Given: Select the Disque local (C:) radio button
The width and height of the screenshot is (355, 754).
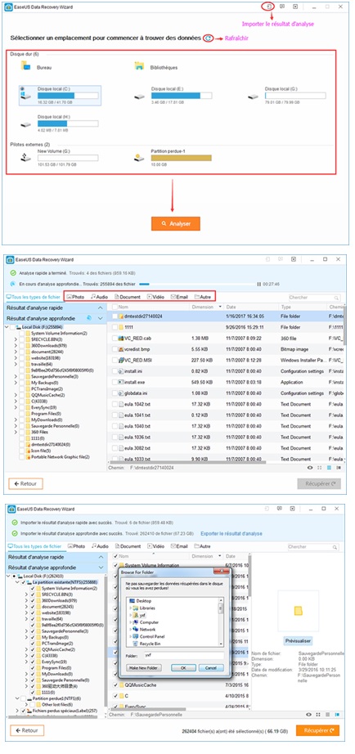Looking at the screenshot, I should click(x=22, y=89).
